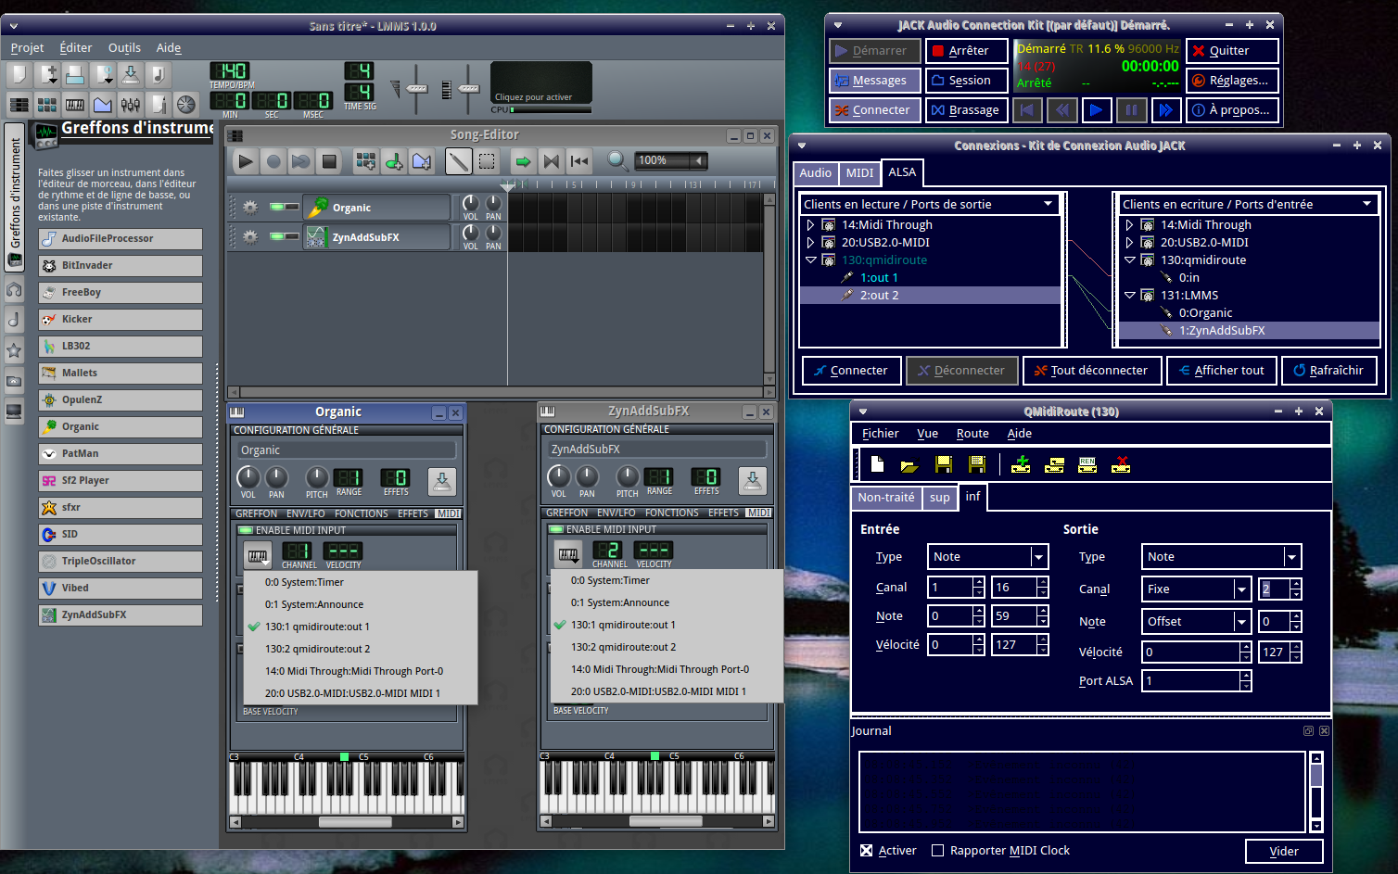Viewport: 1398px width, 874px height.
Task: Click the Tout déconnecter button
Action: (1090, 371)
